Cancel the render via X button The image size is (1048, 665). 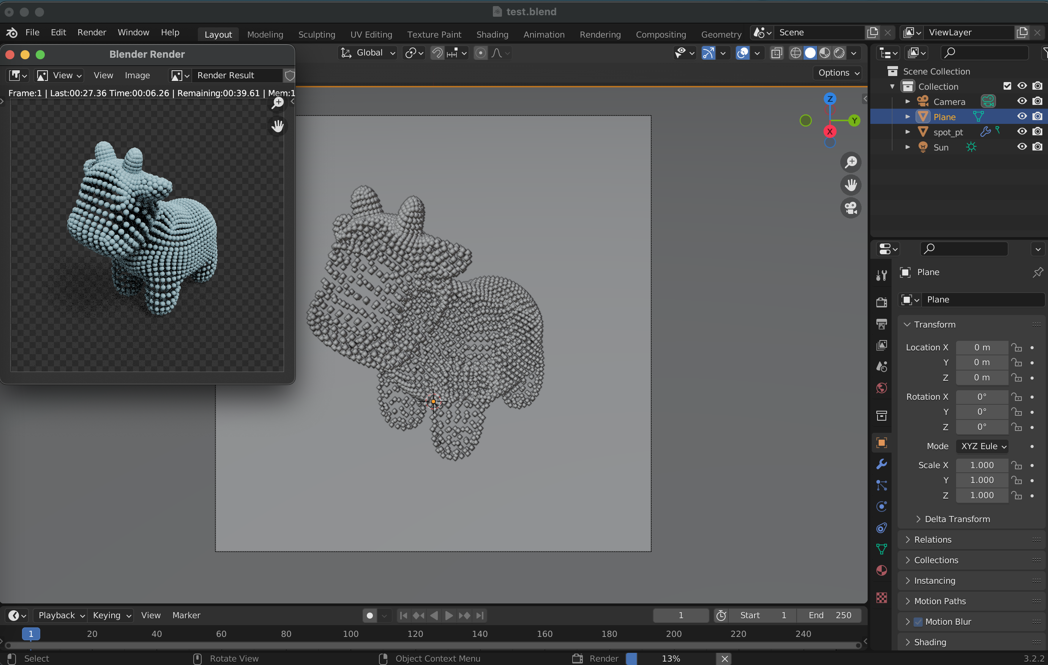[724, 659]
